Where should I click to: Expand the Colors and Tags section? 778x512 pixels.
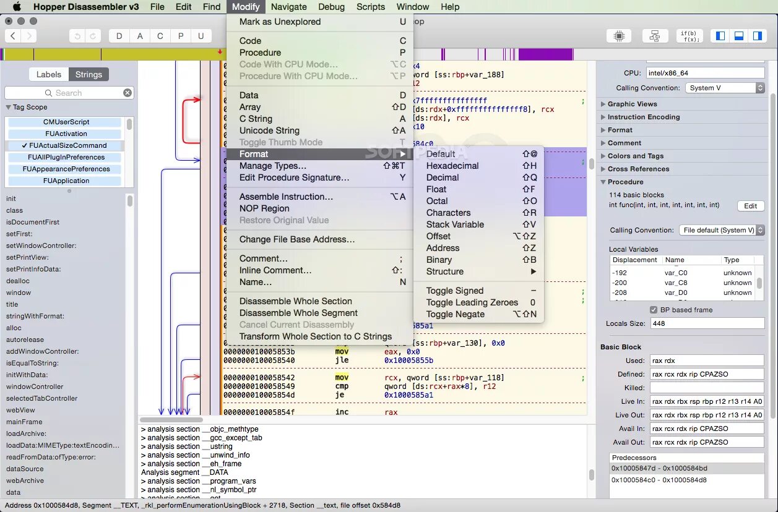click(603, 156)
